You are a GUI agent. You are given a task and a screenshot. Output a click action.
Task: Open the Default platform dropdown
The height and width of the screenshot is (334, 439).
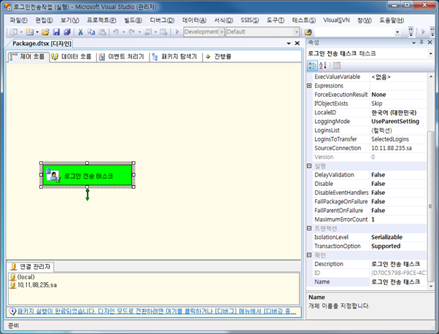coord(297,32)
